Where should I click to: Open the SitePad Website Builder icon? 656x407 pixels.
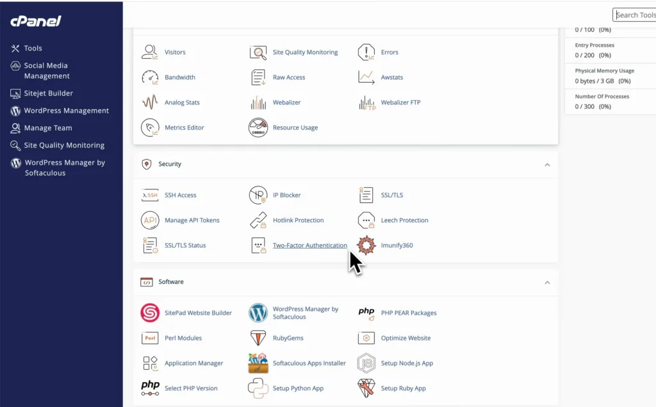[x=150, y=313]
